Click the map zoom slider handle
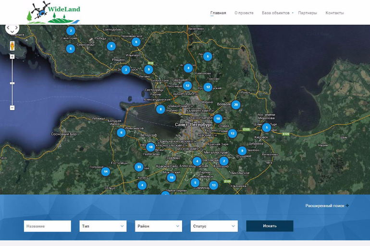 pyautogui.click(x=12, y=83)
